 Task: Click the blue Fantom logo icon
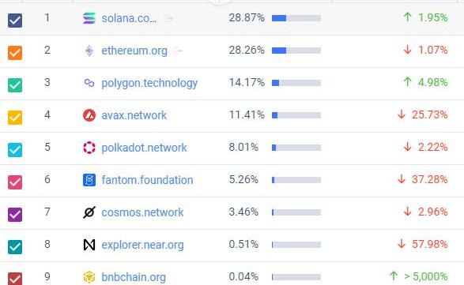pos(89,180)
